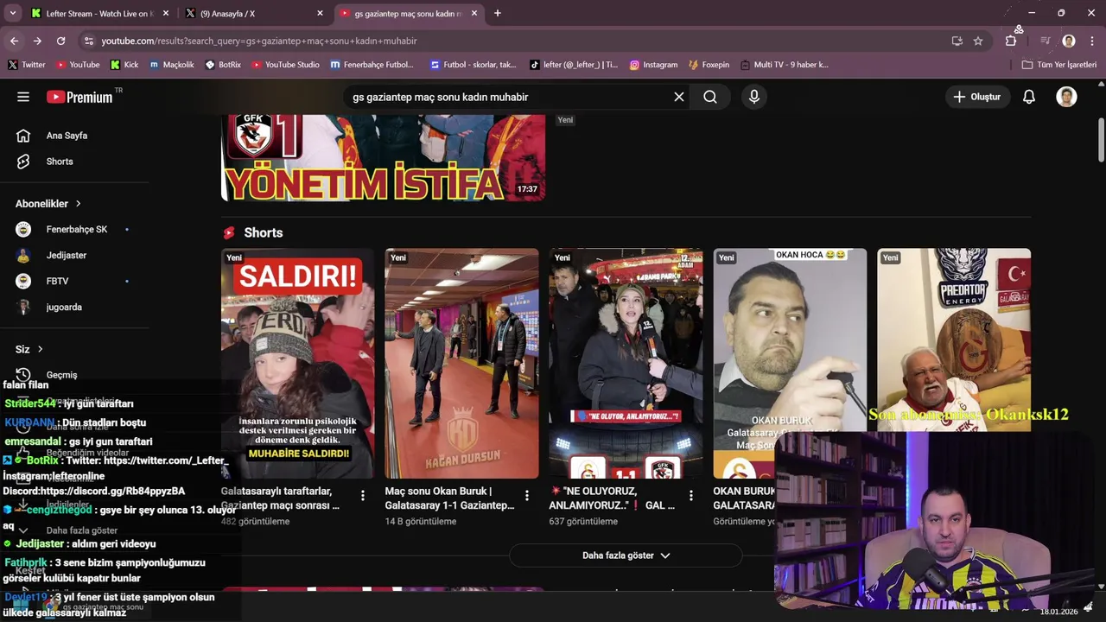
Task: Click the page vertical scrollbar
Action: tap(1101, 138)
